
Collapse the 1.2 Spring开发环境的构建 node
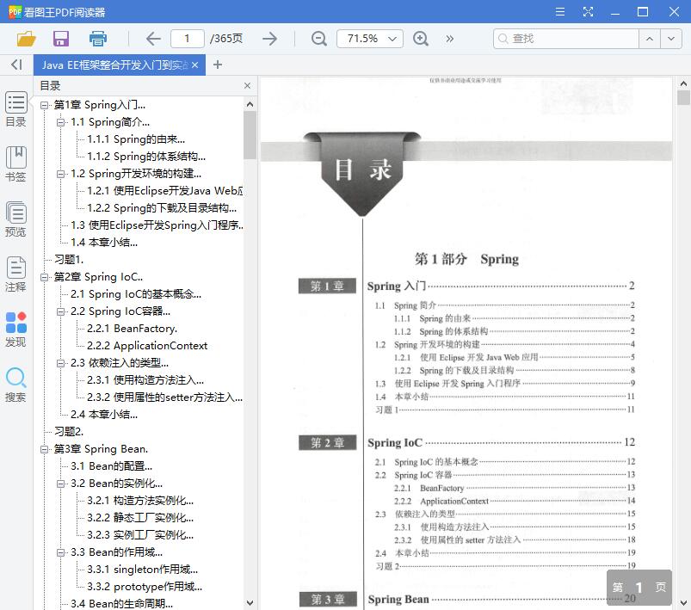pos(60,174)
